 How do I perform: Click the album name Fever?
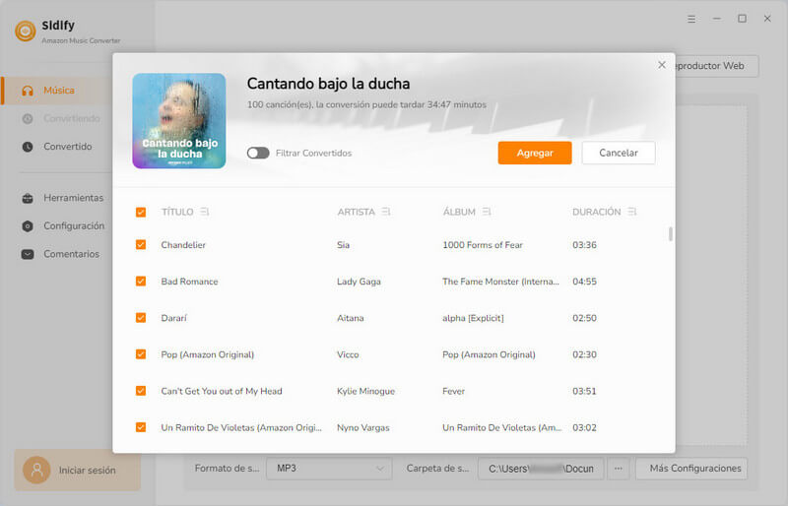pyautogui.click(x=453, y=392)
